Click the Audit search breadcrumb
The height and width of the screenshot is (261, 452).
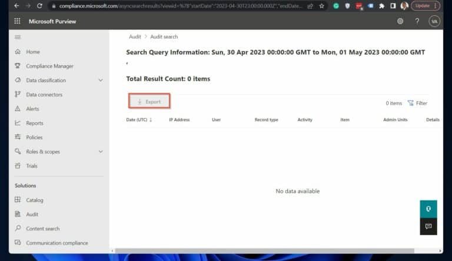pos(164,37)
